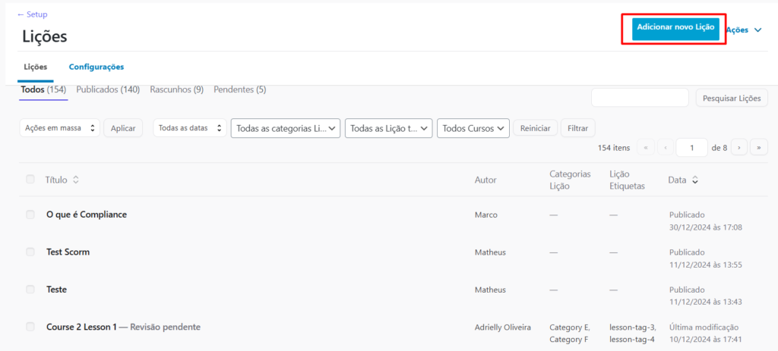Jump to last page using the double arrow
The image size is (778, 351).
[758, 148]
